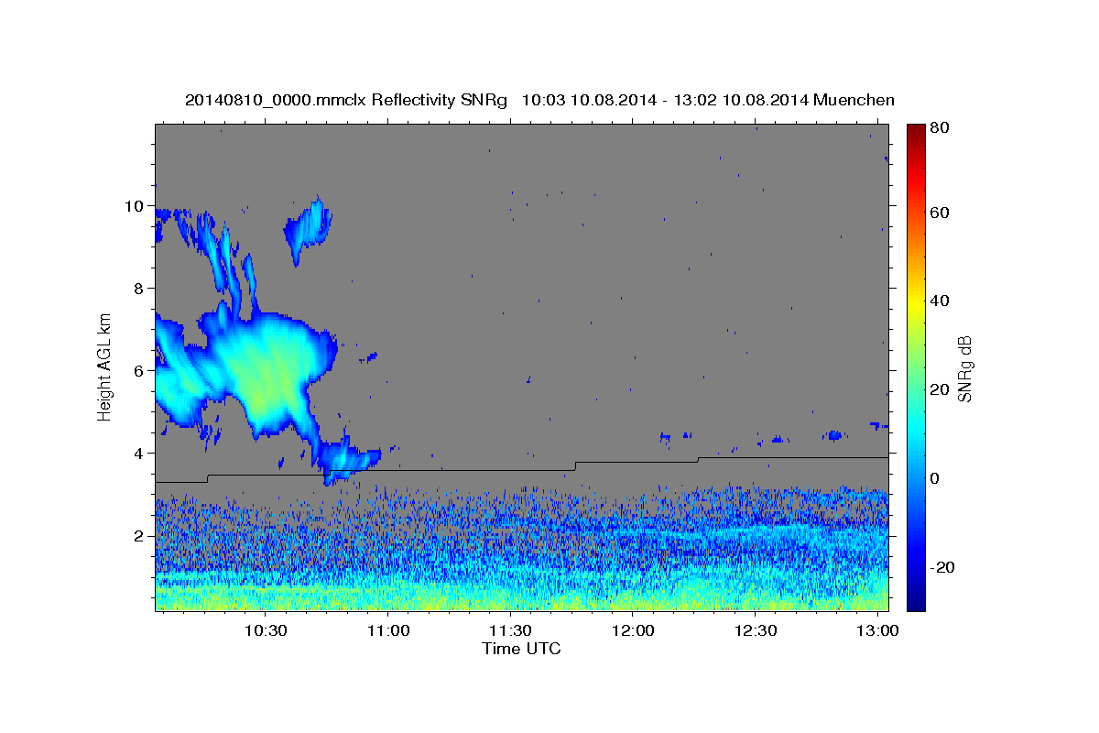Click the colorbar value 40
The width and height of the screenshot is (1099, 733).
(941, 301)
